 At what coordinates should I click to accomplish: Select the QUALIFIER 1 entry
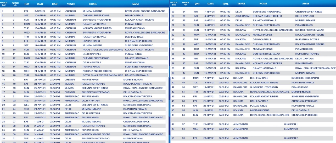pyautogui.click(x=291, y=124)
